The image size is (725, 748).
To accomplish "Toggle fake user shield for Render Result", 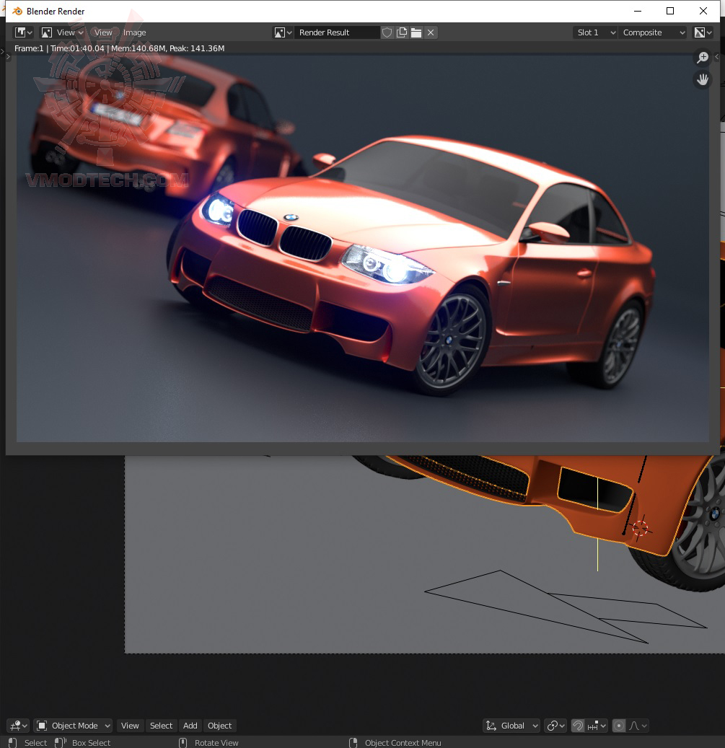I will [x=387, y=32].
